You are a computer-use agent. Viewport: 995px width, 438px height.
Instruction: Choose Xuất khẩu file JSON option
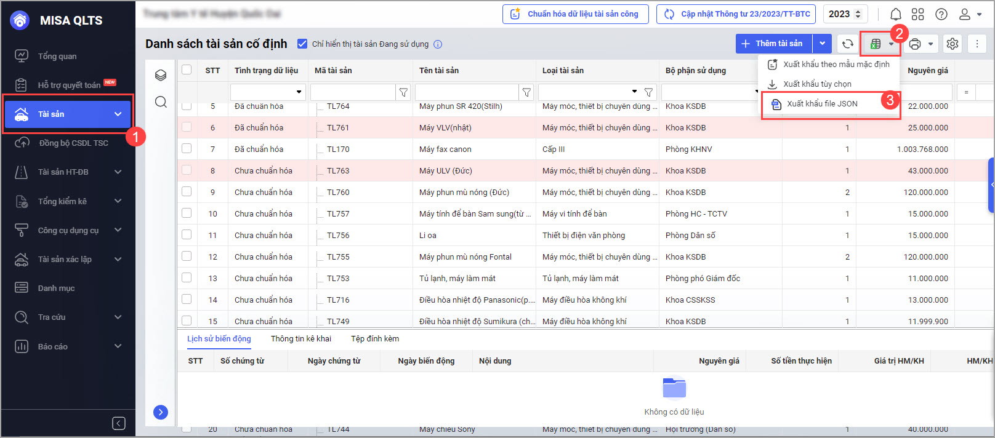(822, 104)
